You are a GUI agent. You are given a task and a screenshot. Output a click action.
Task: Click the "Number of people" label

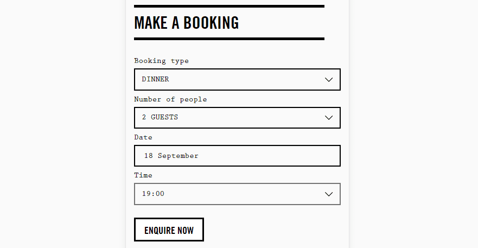coord(170,99)
